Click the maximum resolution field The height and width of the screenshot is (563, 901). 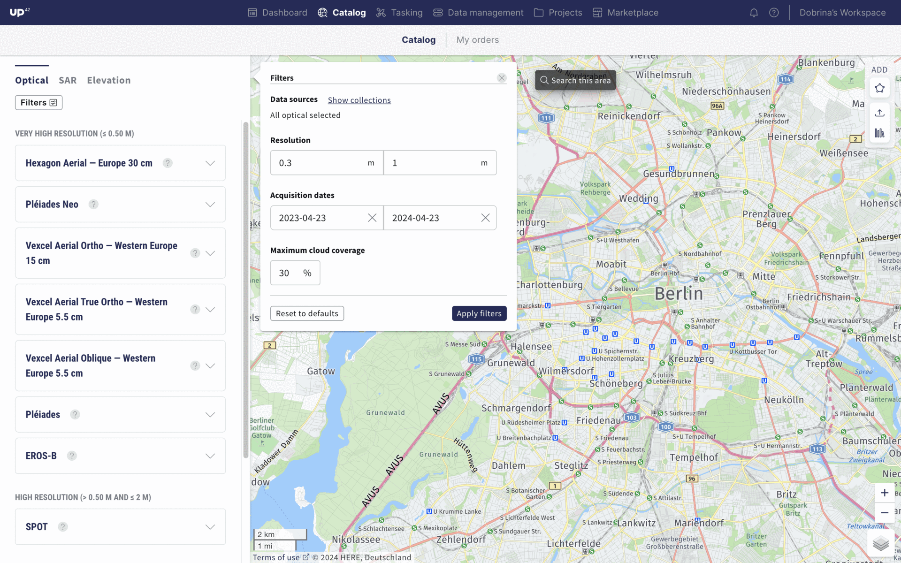pyautogui.click(x=440, y=163)
